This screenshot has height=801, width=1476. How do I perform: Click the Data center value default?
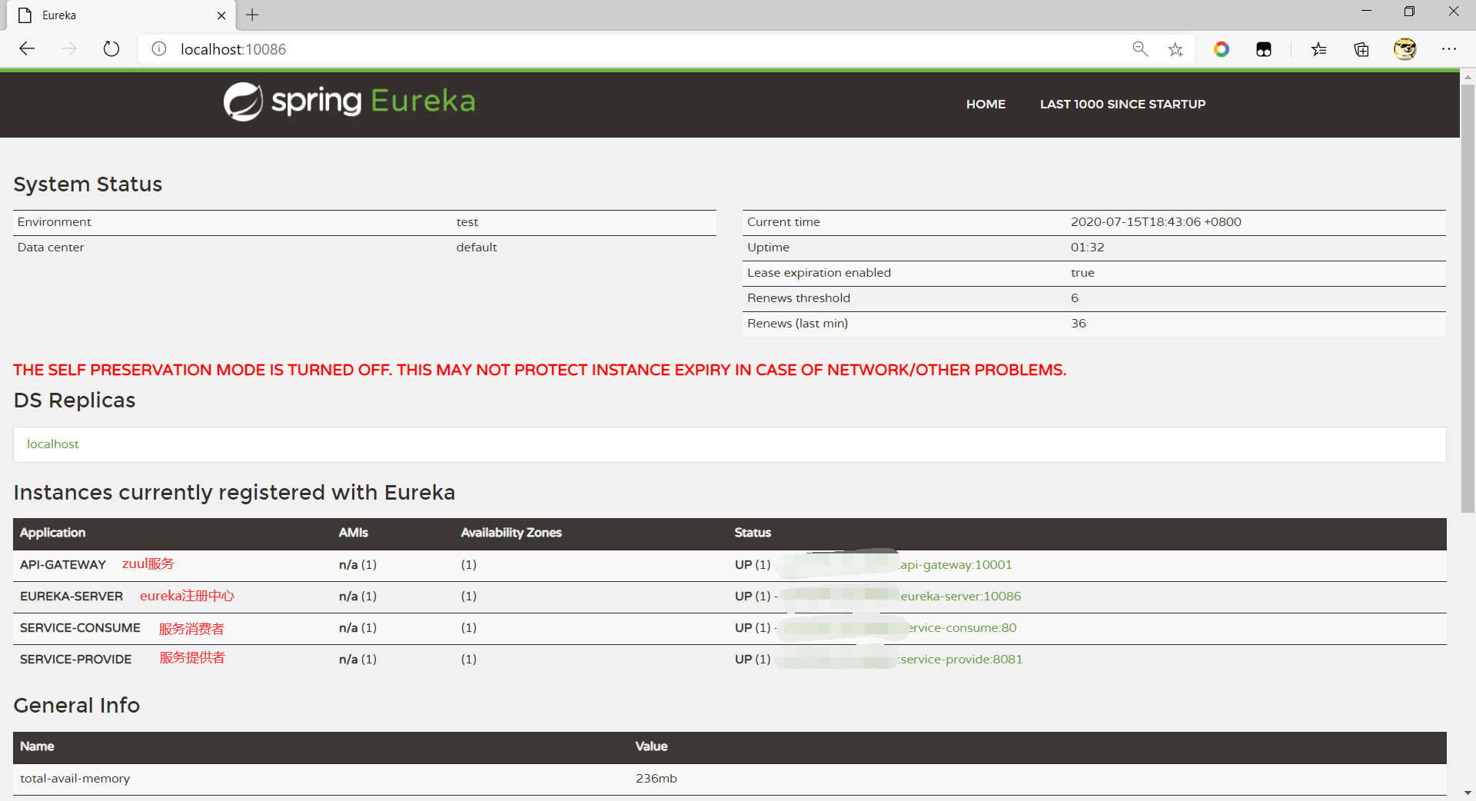click(476, 248)
